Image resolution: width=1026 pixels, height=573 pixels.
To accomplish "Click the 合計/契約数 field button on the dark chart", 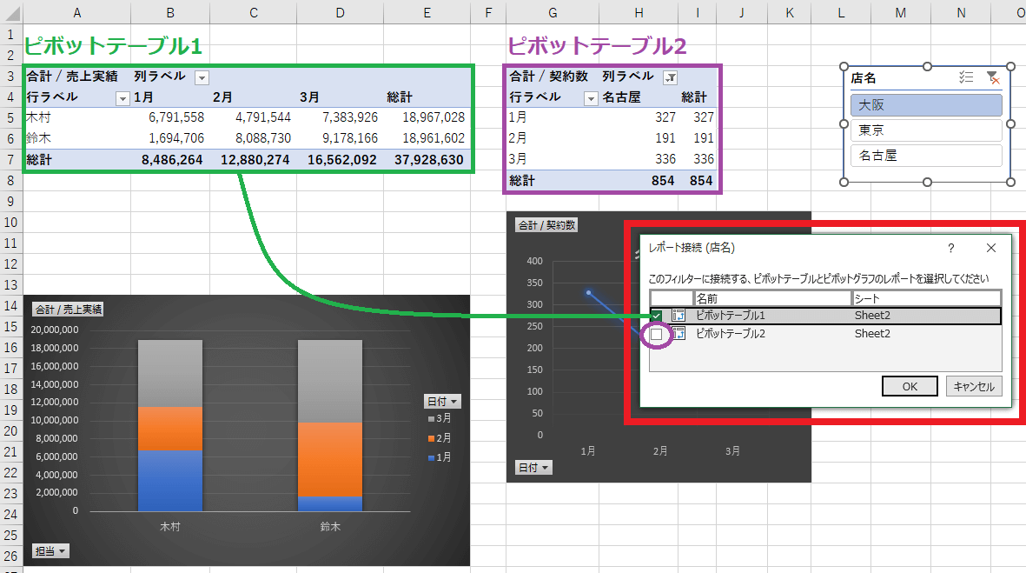I will coord(548,223).
